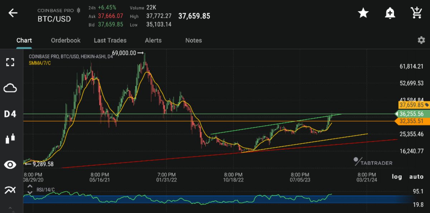
Task: Click the High 37,772.27 value
Action: click(x=159, y=16)
